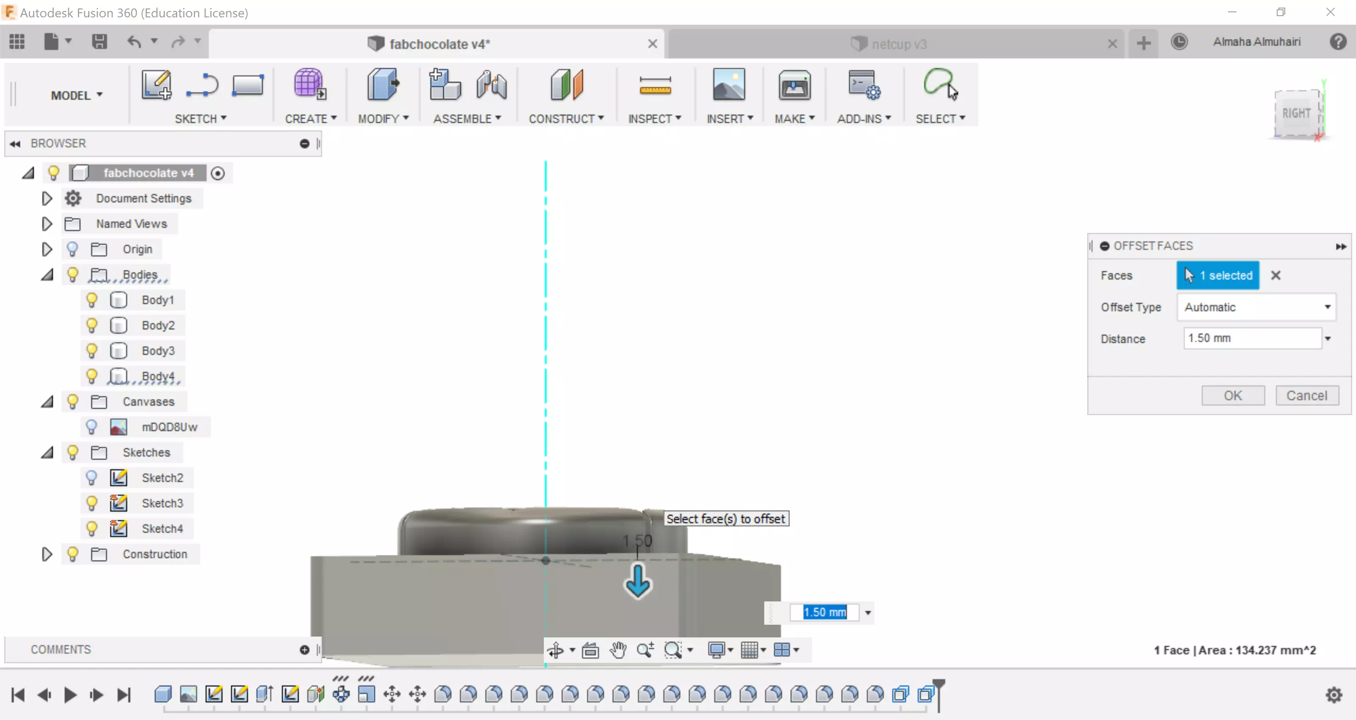Open the Offset Type dropdown
Screen dimensions: 1356x720
point(1256,307)
